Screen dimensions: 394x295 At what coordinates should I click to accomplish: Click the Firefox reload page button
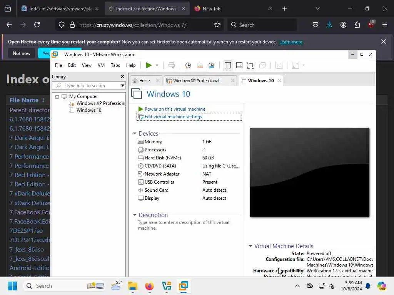[37, 25]
